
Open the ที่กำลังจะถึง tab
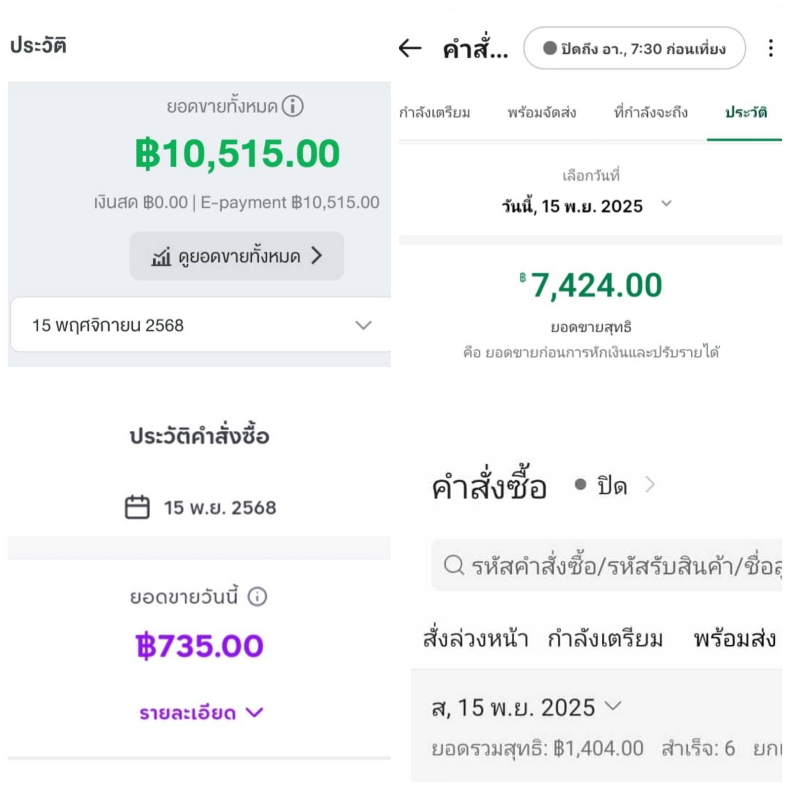[x=650, y=113]
